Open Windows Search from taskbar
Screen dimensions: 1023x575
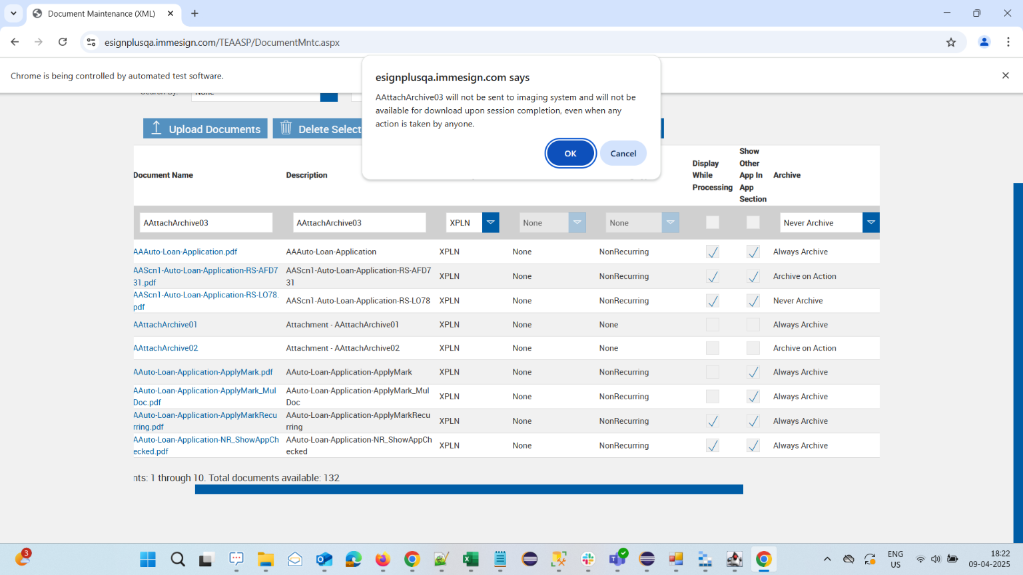click(x=177, y=560)
